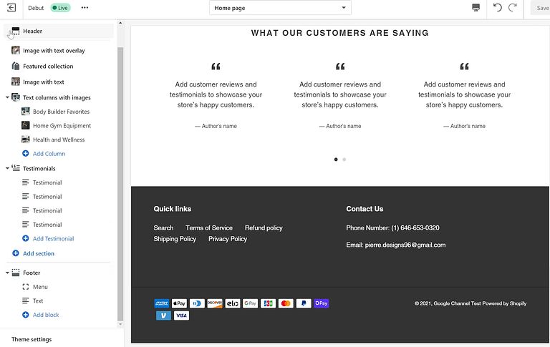This screenshot has height=347, width=550.
Task: Click the footer Menu block icon
Action: [x=25, y=287]
